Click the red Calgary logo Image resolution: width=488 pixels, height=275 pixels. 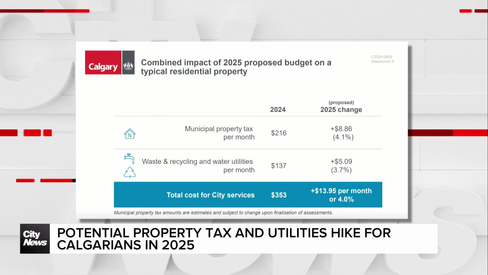[x=103, y=62]
